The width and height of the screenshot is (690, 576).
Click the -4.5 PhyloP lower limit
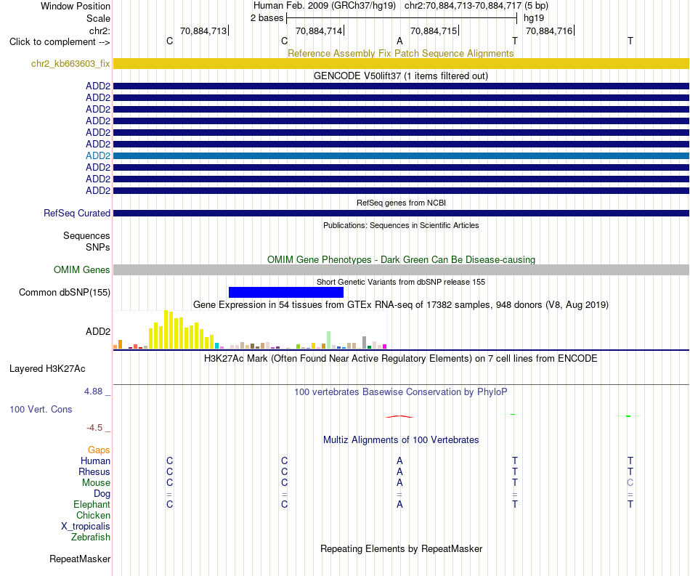[x=94, y=428]
